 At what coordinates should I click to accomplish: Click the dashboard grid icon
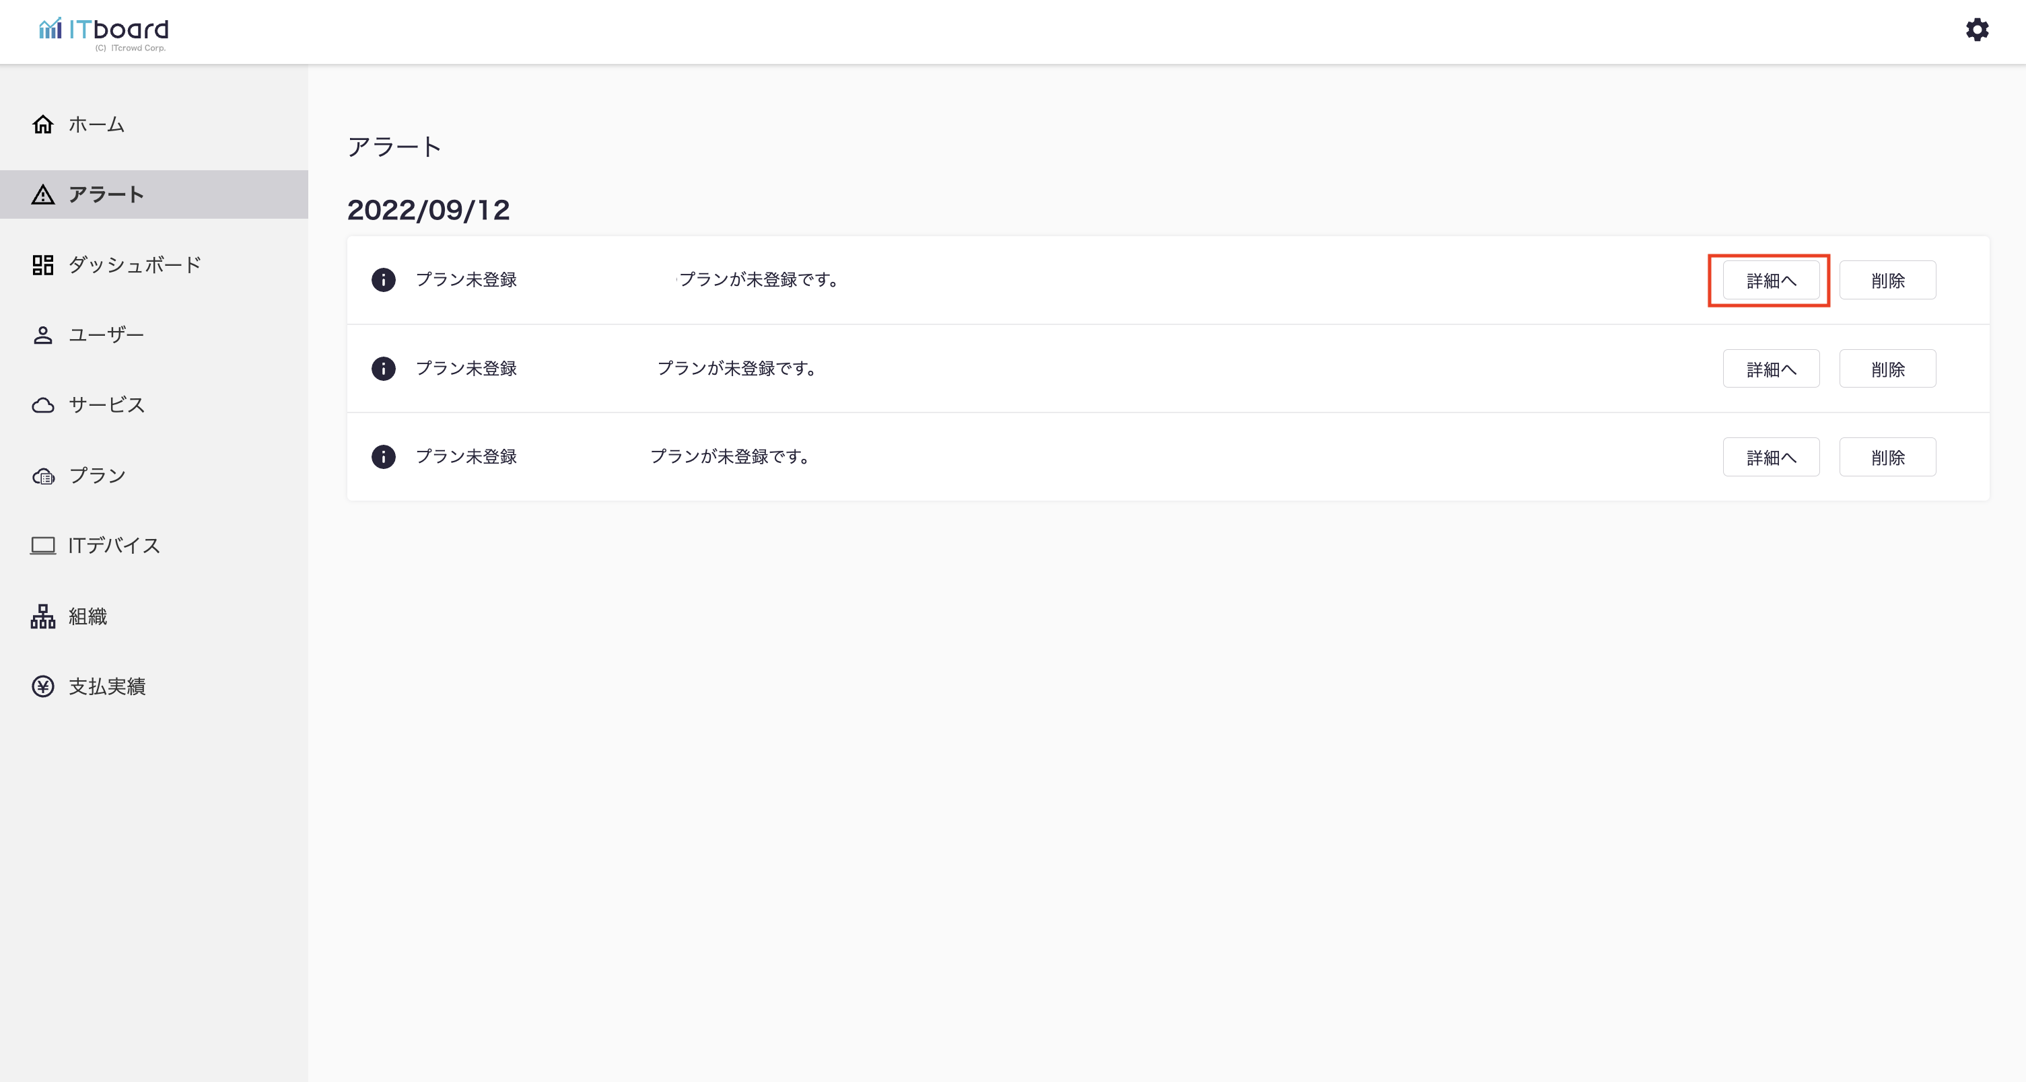(42, 265)
